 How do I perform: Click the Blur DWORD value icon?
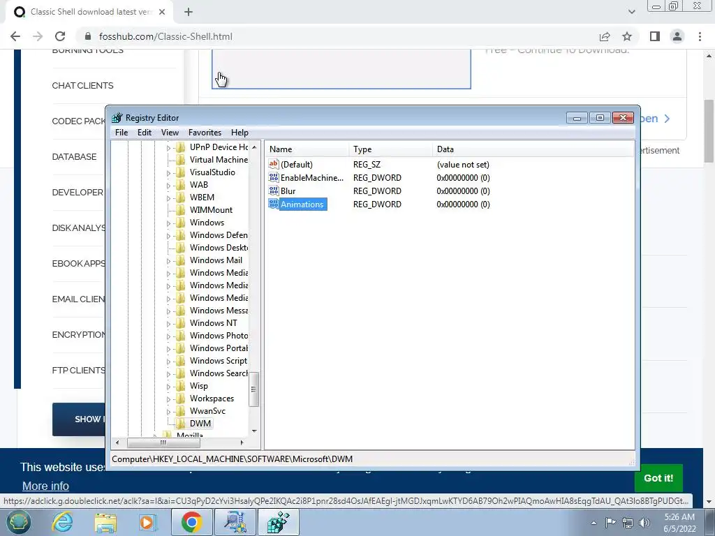pyautogui.click(x=274, y=191)
